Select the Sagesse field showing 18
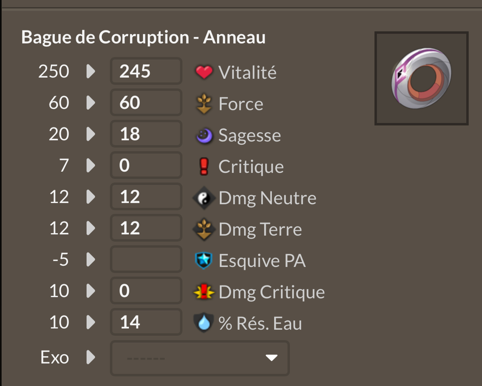The image size is (482, 386). tap(146, 134)
